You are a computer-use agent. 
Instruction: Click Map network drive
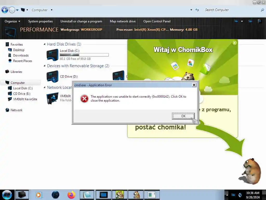[123, 21]
